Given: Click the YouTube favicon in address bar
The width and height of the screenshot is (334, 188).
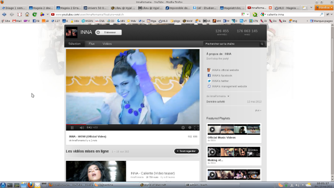Looking at the screenshot, I should 53,15.
